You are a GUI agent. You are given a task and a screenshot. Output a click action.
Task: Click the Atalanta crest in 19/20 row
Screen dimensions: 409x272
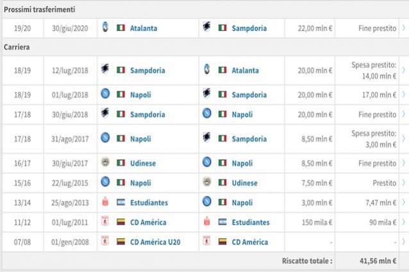pos(105,28)
